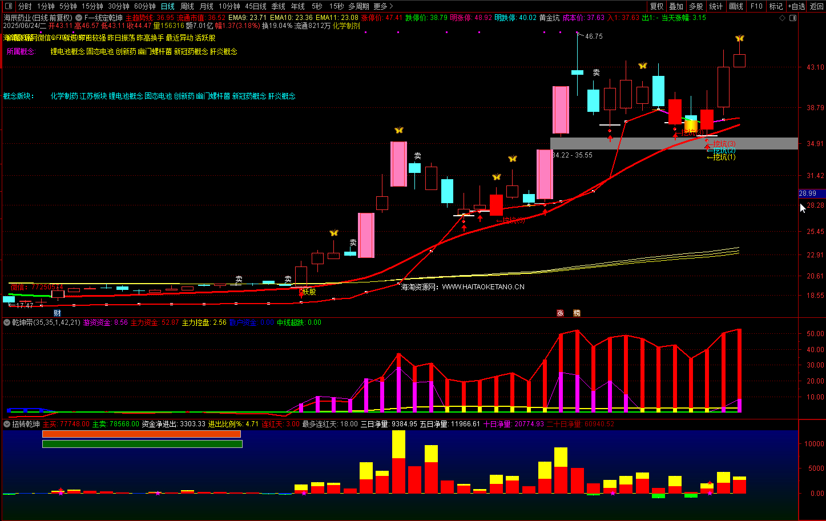This screenshot has height=521, width=826.
Task: Click the 叠加 overlay button
Action: 676,6
